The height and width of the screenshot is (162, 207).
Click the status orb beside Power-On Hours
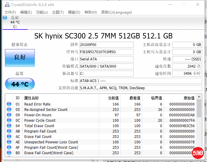[x=9, y=115]
